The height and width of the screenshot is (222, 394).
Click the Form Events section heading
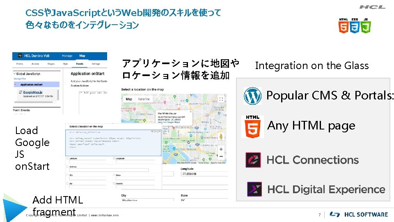(x=21, y=110)
